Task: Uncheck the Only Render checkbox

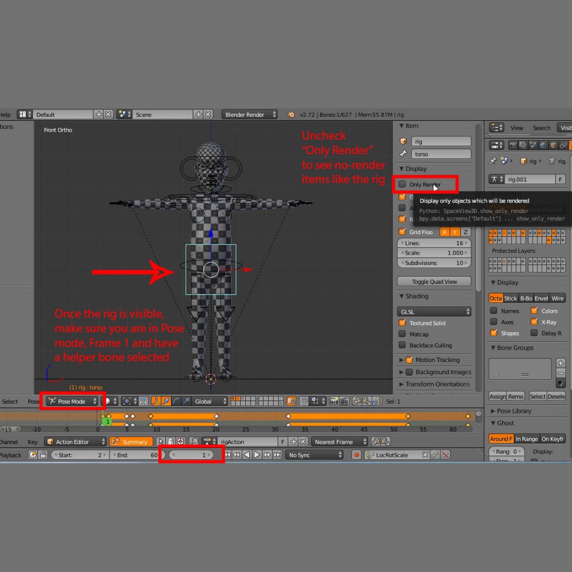Action: tap(402, 184)
